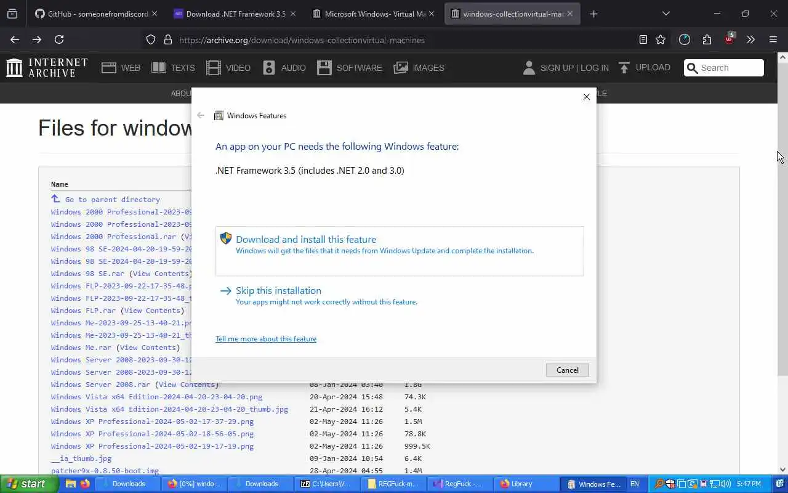Screen dimensions: 788x493
Task: Open Windows Vista x64 Edition-2024-04-20-23-04-20.png link
Action: [x=156, y=397]
